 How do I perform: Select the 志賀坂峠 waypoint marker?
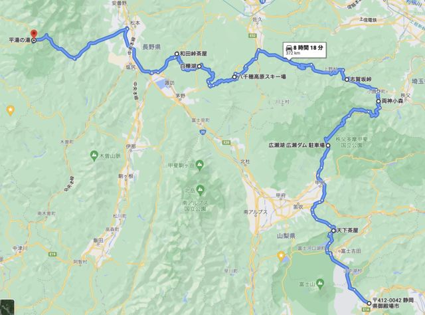pos(347,80)
